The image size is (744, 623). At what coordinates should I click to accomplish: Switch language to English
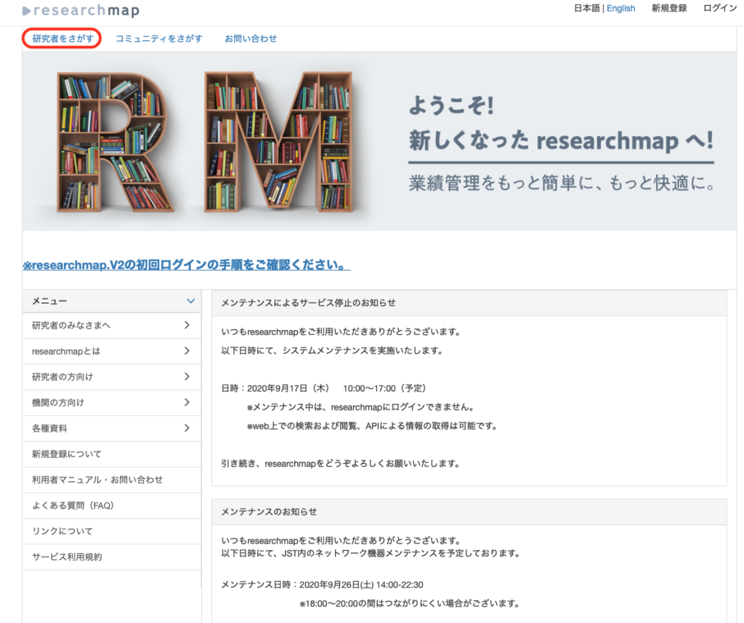pos(620,8)
